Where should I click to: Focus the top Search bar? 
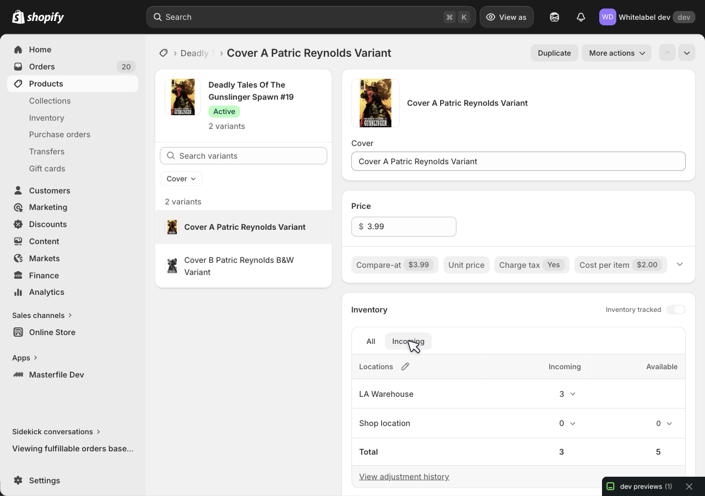(x=311, y=17)
